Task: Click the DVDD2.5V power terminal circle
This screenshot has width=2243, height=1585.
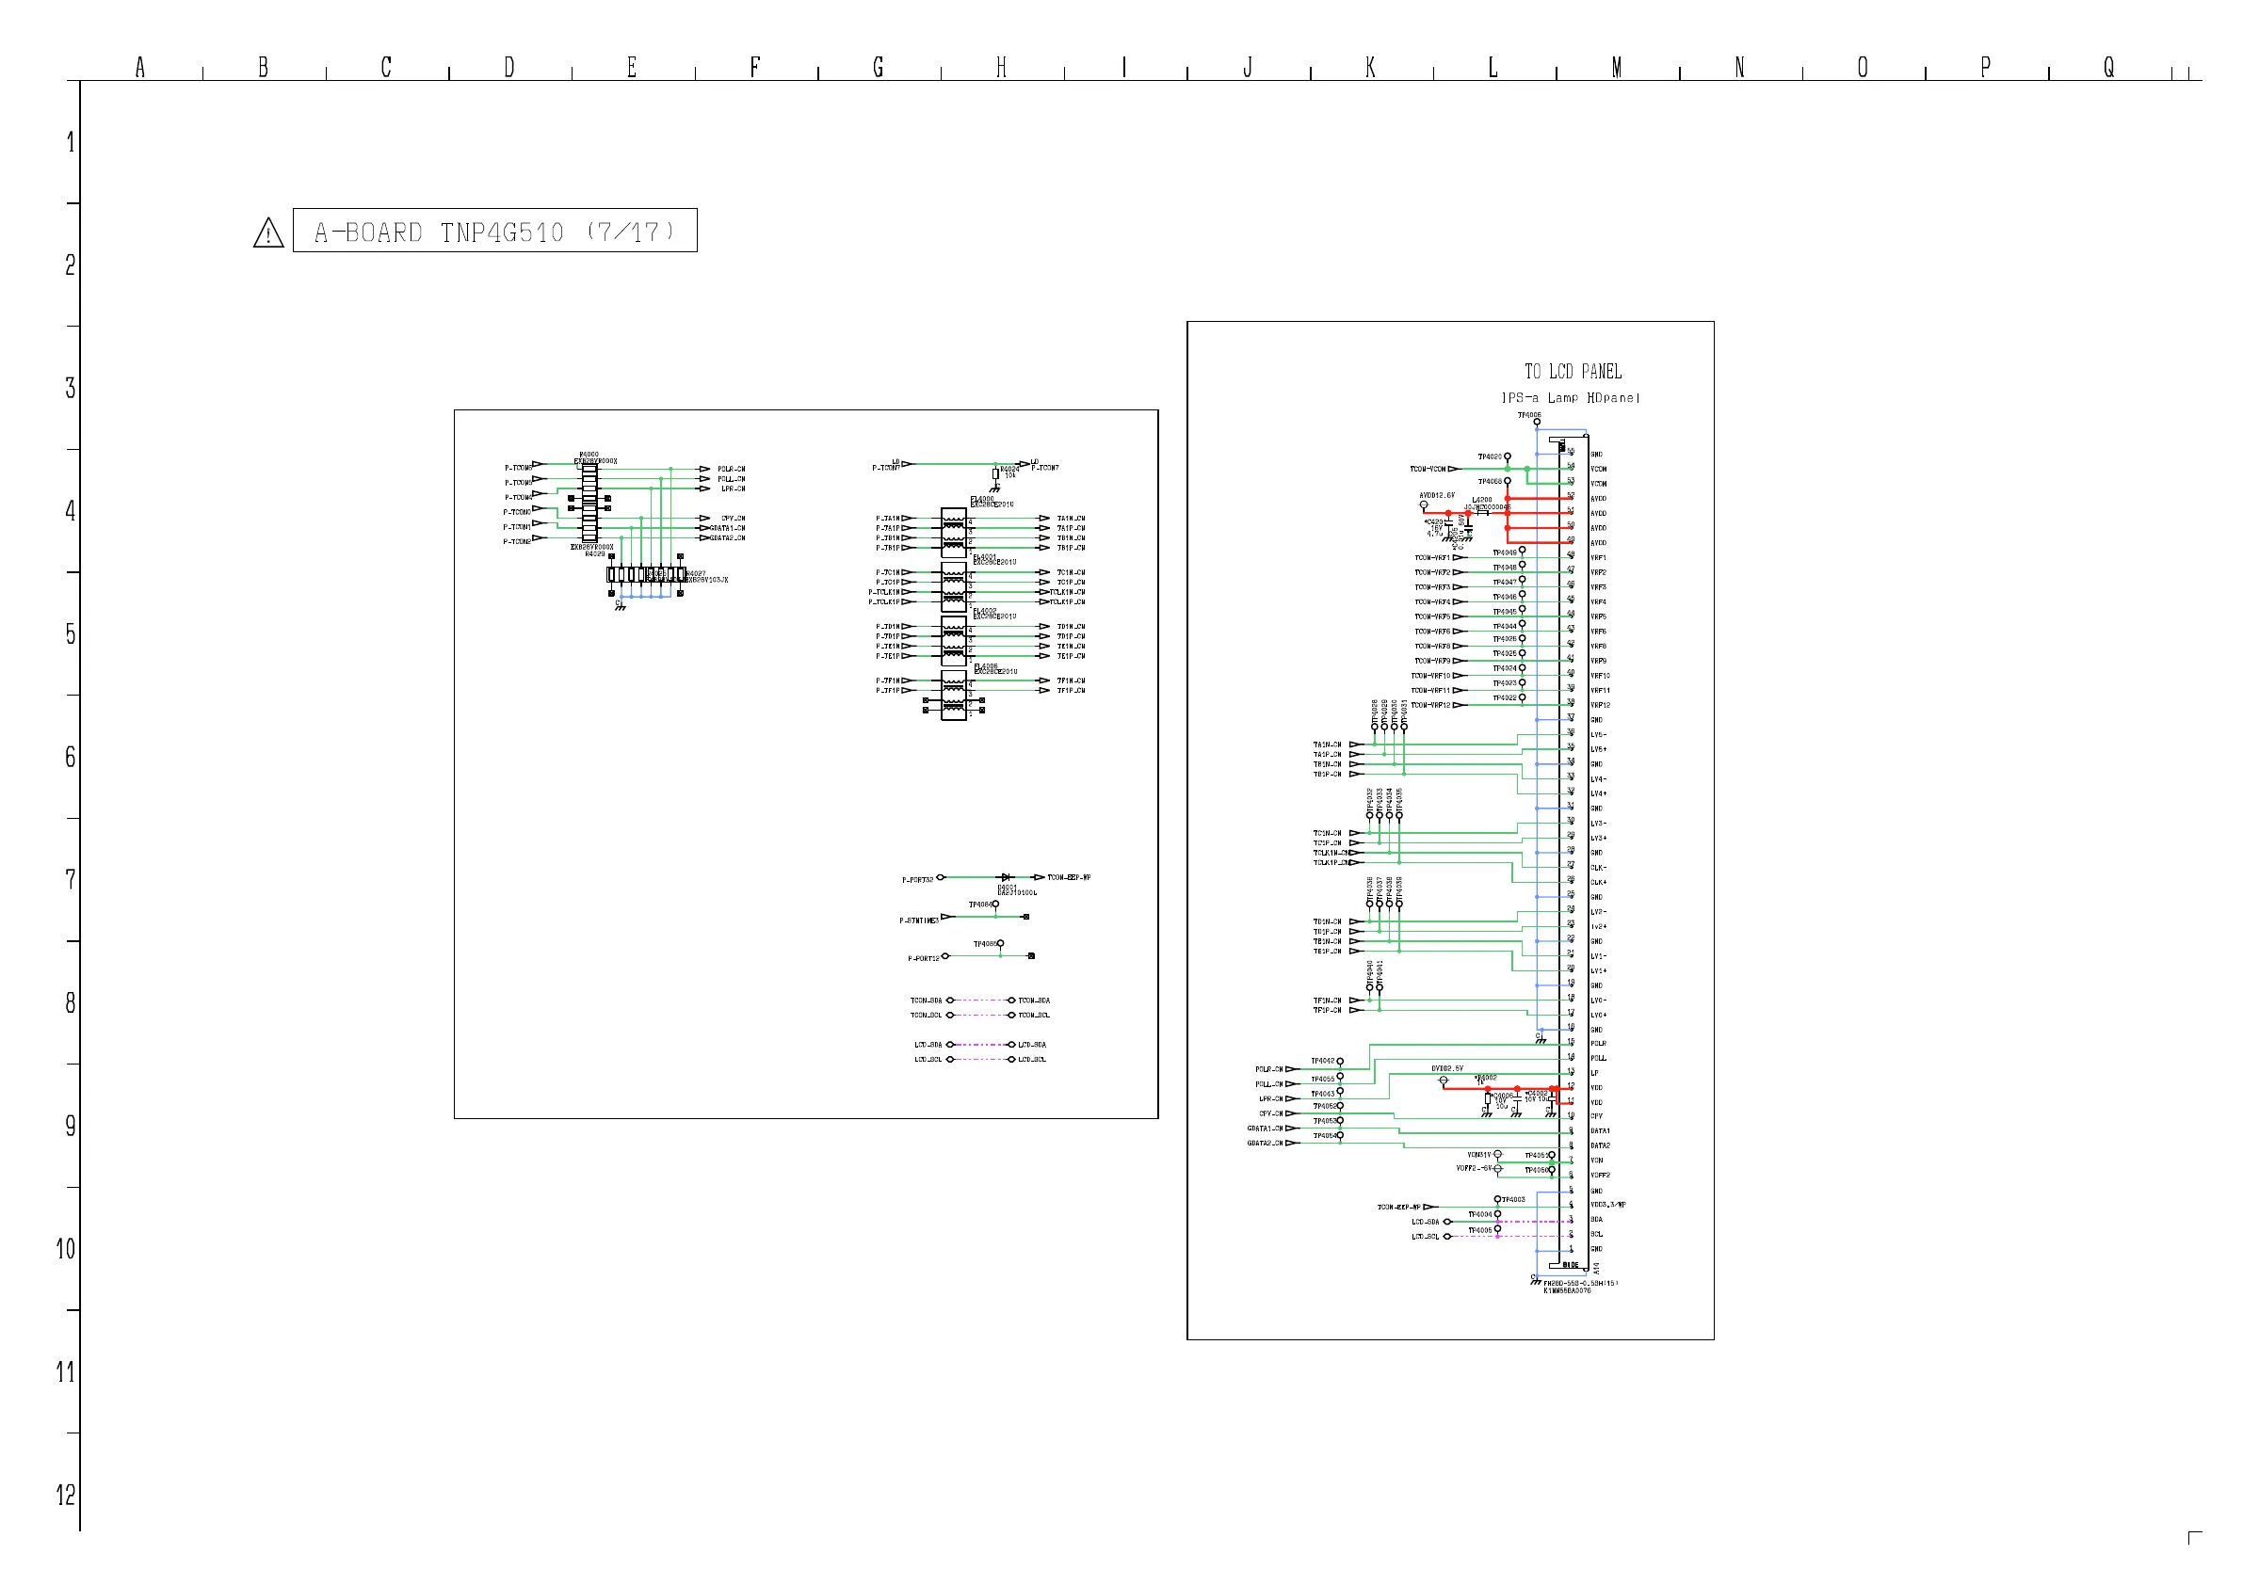Action: pos(1443,1081)
